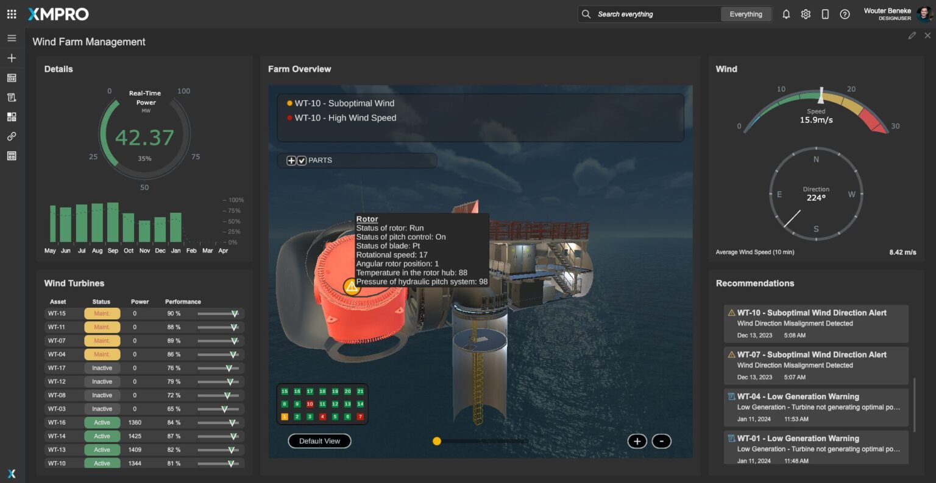Toggle the PARTS checkbox

(x=302, y=161)
